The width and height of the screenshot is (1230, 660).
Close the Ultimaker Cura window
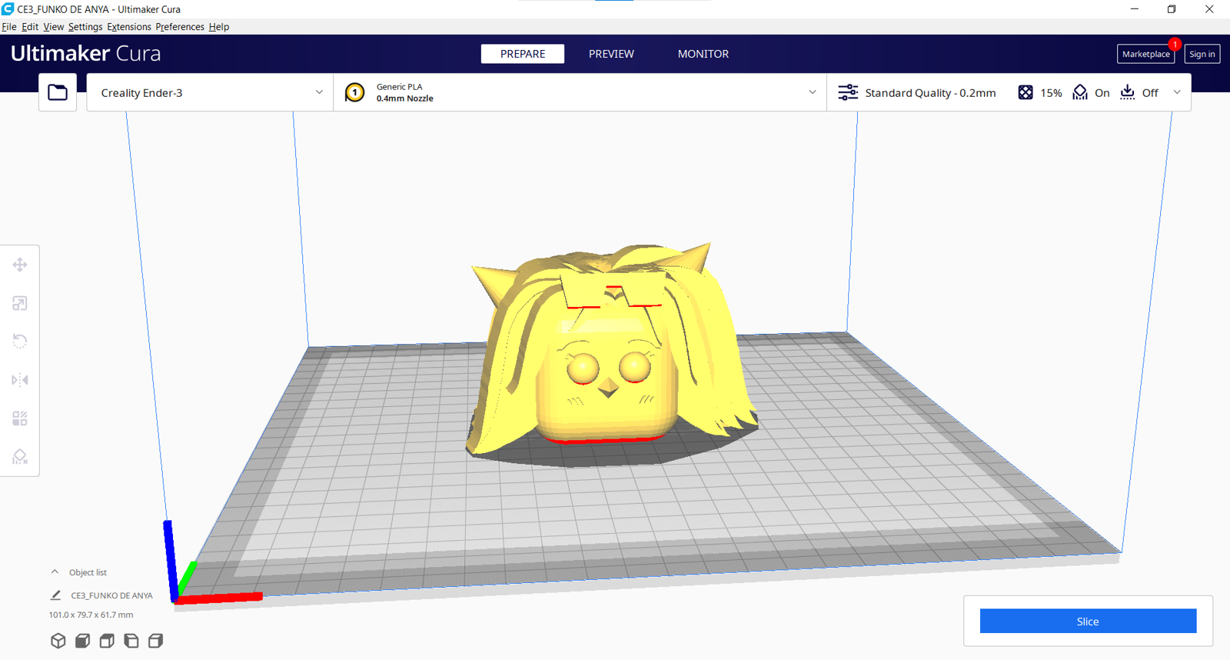pos(1209,9)
